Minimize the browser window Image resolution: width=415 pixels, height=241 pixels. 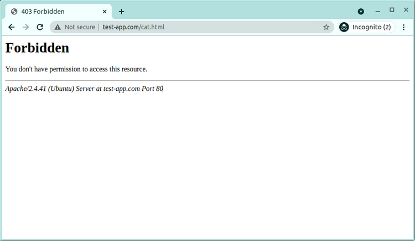click(x=377, y=11)
